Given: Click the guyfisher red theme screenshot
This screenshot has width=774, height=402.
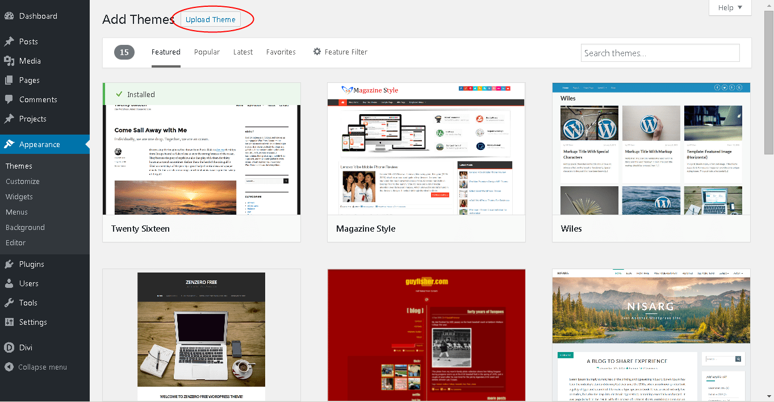Looking at the screenshot, I should [426, 336].
